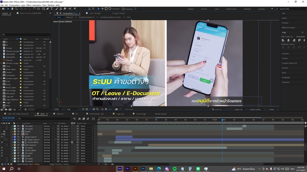307x172 pixels.
Task: Click the delete trash icon in Project panel
Action: click(x=26, y=110)
